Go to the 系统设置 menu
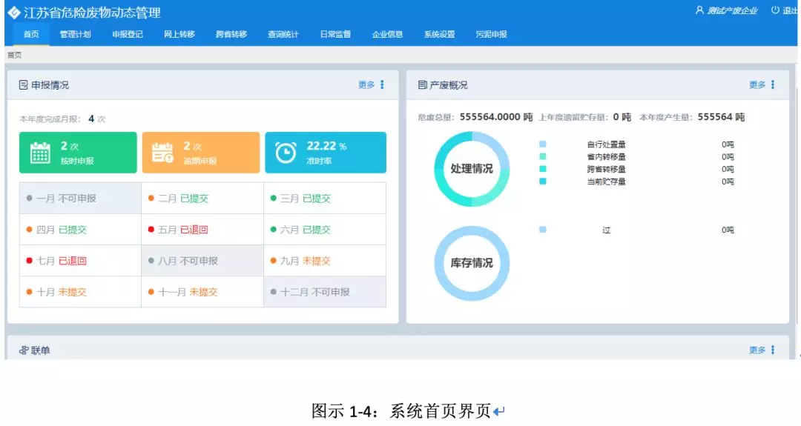This screenshot has width=801, height=426. point(439,34)
